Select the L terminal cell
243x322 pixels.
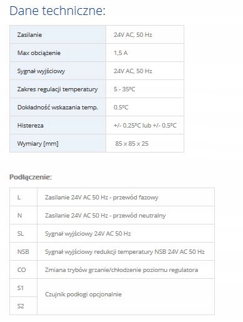point(23,197)
